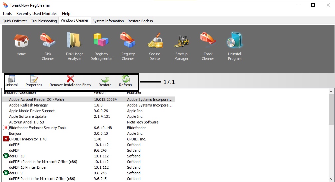Select the Bonjour entry

(x=15, y=133)
